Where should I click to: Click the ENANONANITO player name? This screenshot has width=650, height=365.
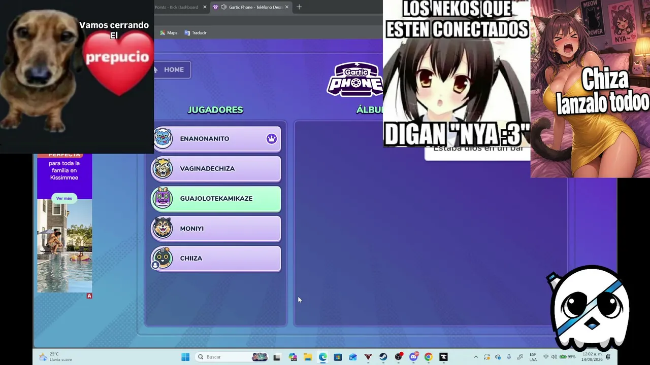tap(204, 139)
